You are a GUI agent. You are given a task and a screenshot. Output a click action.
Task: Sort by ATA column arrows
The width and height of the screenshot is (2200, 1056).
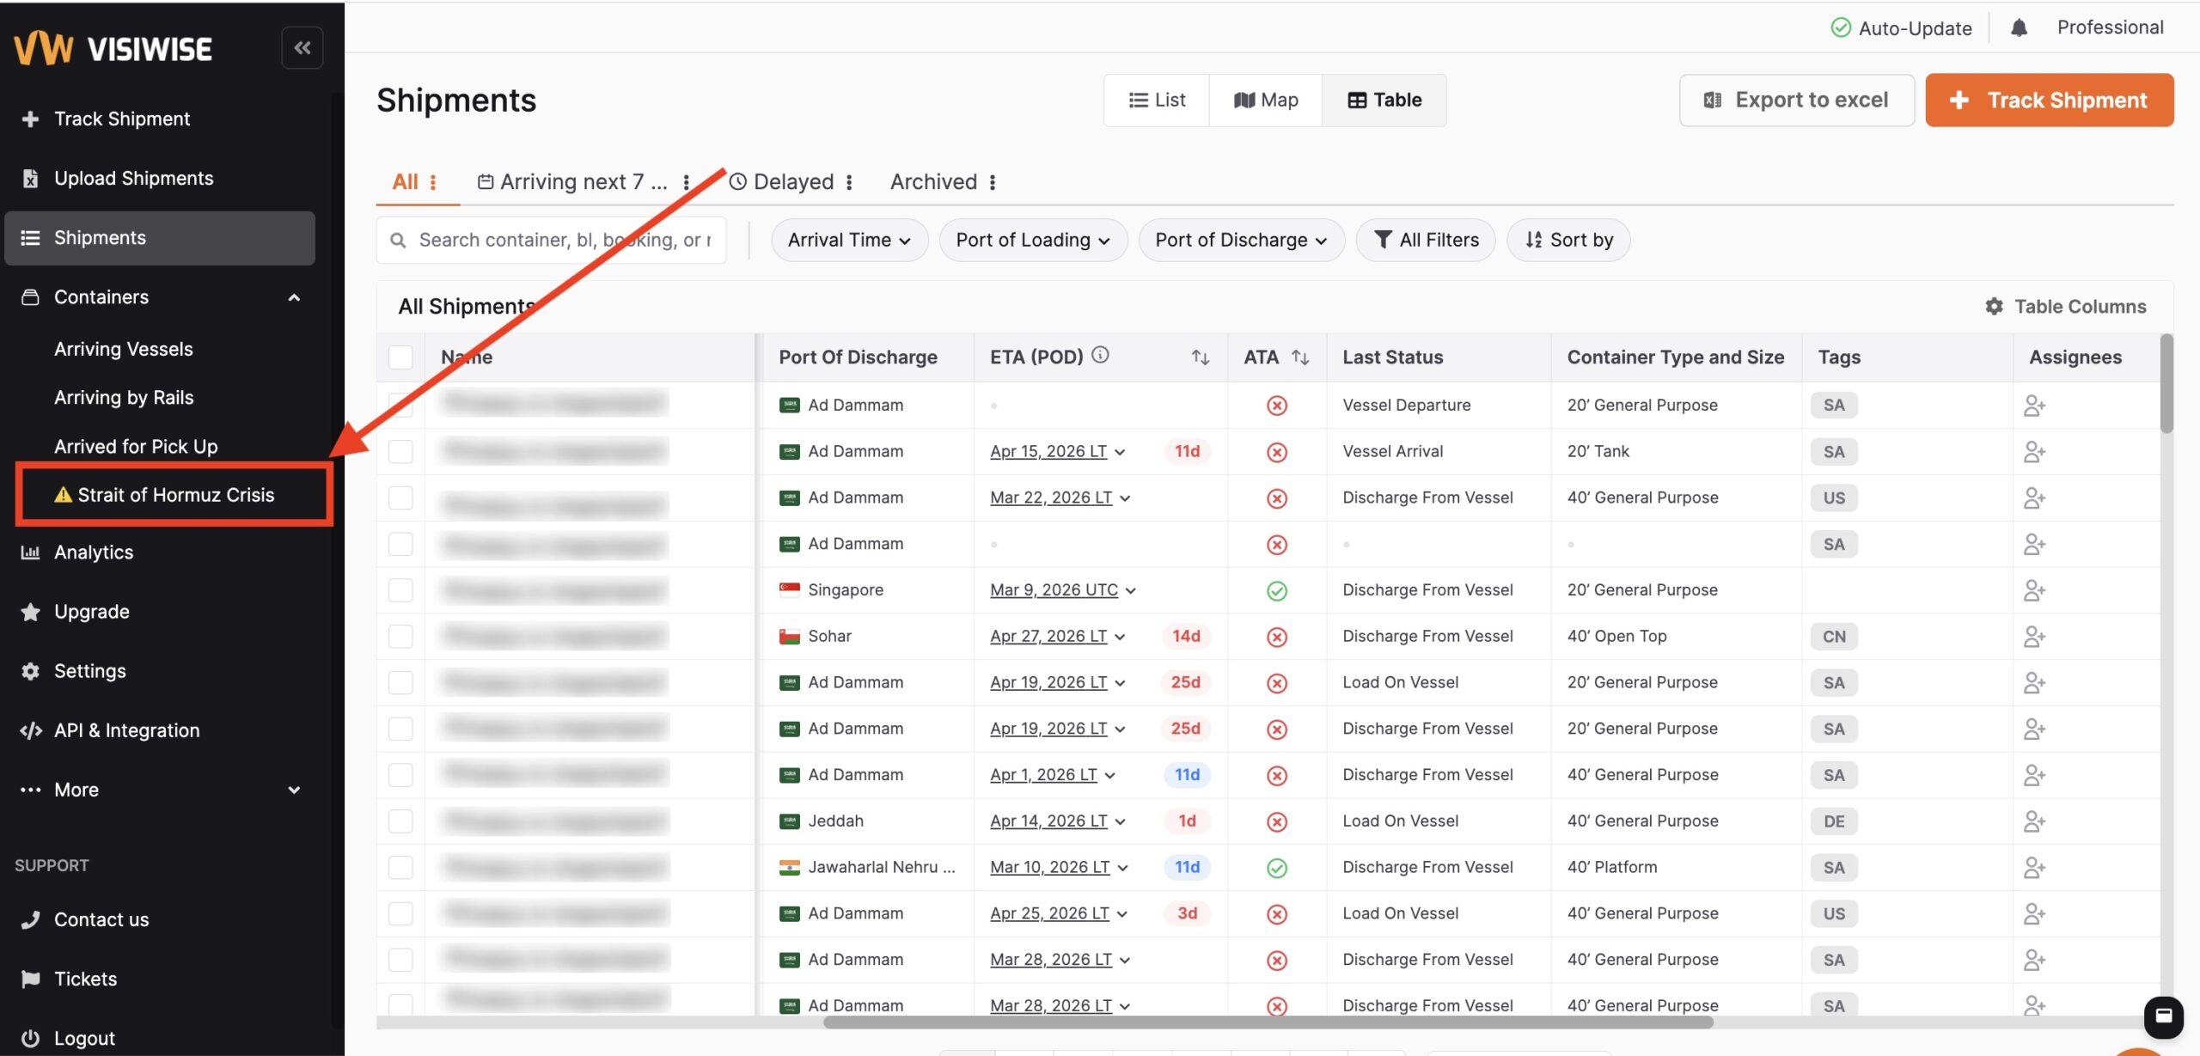coord(1300,357)
